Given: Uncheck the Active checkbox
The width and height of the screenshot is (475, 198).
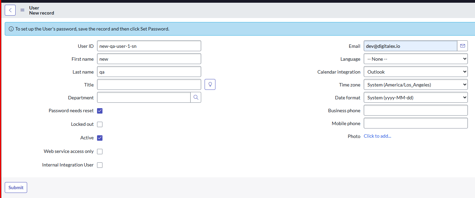Looking at the screenshot, I should point(100,138).
